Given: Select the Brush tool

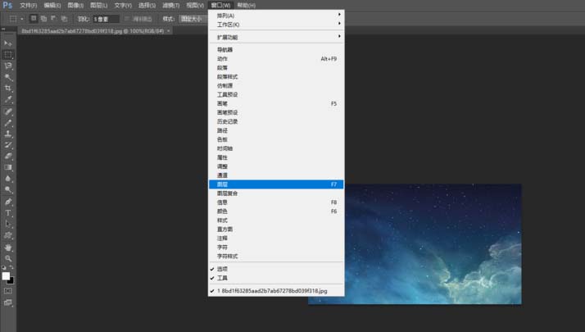Looking at the screenshot, I should pyautogui.click(x=8, y=122).
